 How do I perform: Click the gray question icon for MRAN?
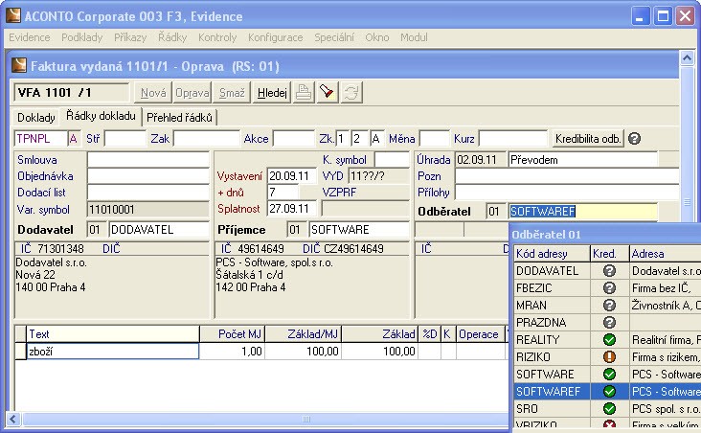(x=609, y=306)
